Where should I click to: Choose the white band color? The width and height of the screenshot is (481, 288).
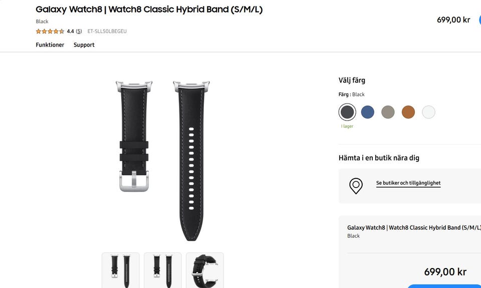point(428,112)
